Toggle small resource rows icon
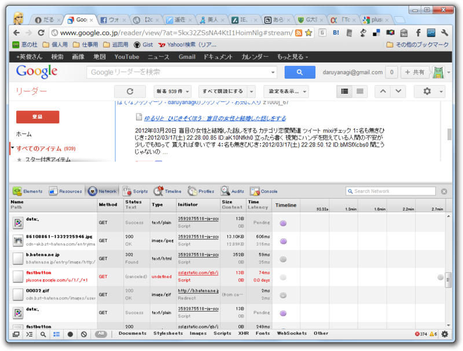Image resolution: width=463 pixels, height=351 pixels. click(x=56, y=334)
